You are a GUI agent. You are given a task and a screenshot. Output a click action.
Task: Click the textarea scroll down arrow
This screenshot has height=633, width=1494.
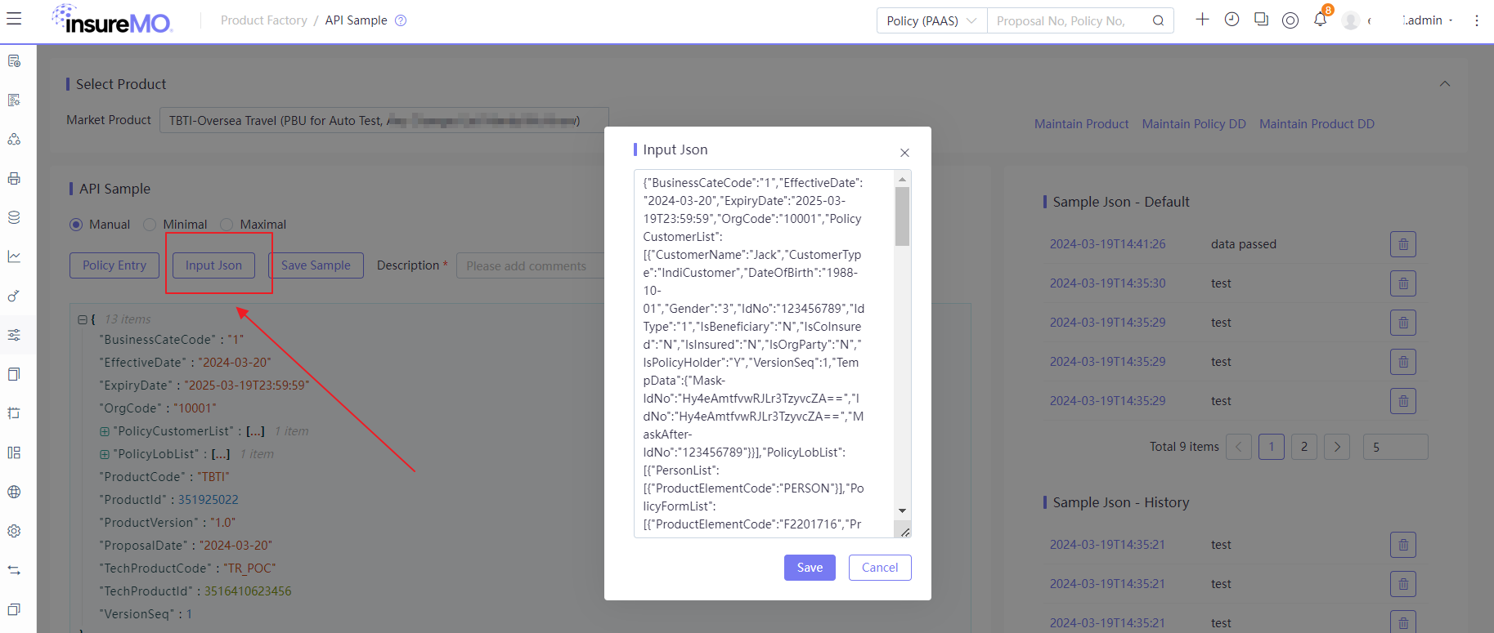coord(902,510)
